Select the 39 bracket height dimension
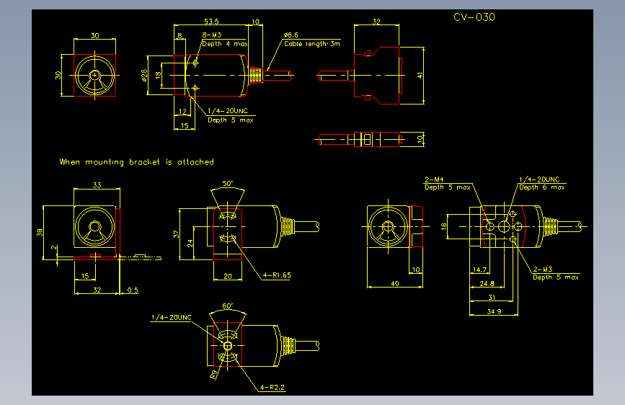The height and width of the screenshot is (405, 625). click(40, 232)
